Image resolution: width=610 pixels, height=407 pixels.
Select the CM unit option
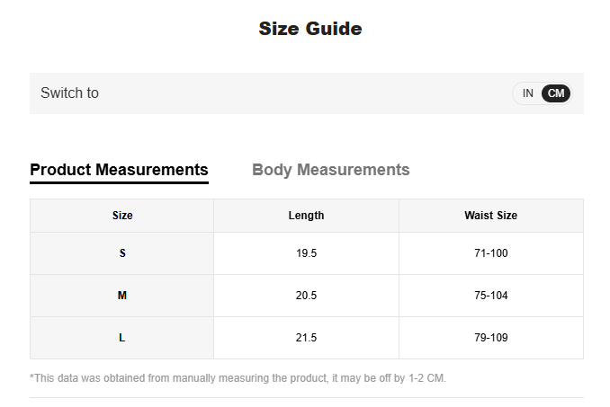(556, 93)
